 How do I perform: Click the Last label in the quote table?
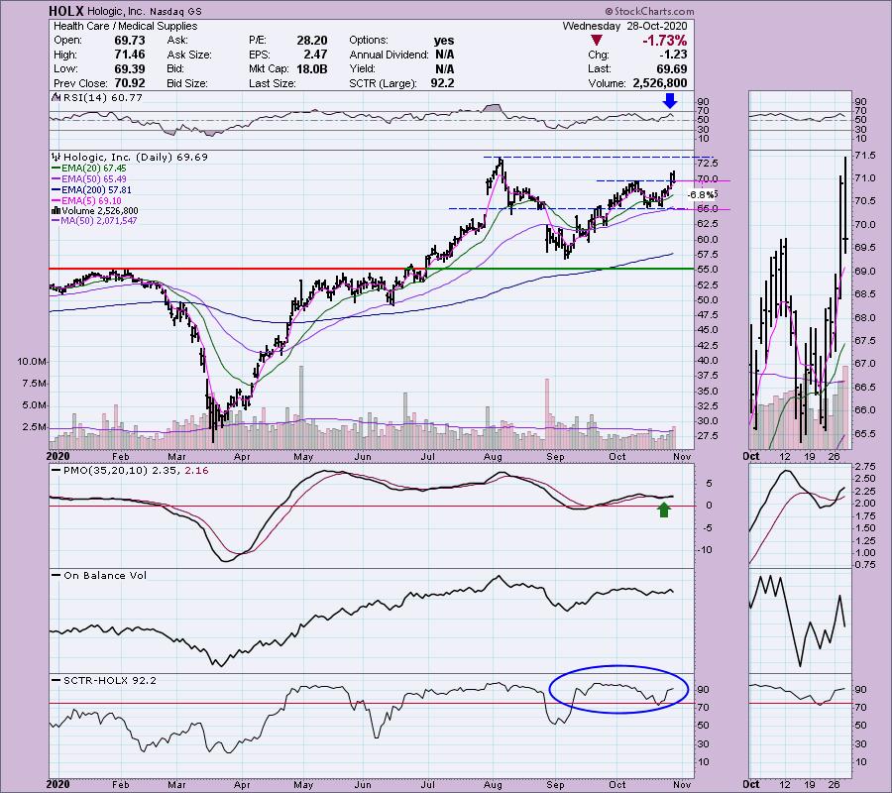pos(599,68)
